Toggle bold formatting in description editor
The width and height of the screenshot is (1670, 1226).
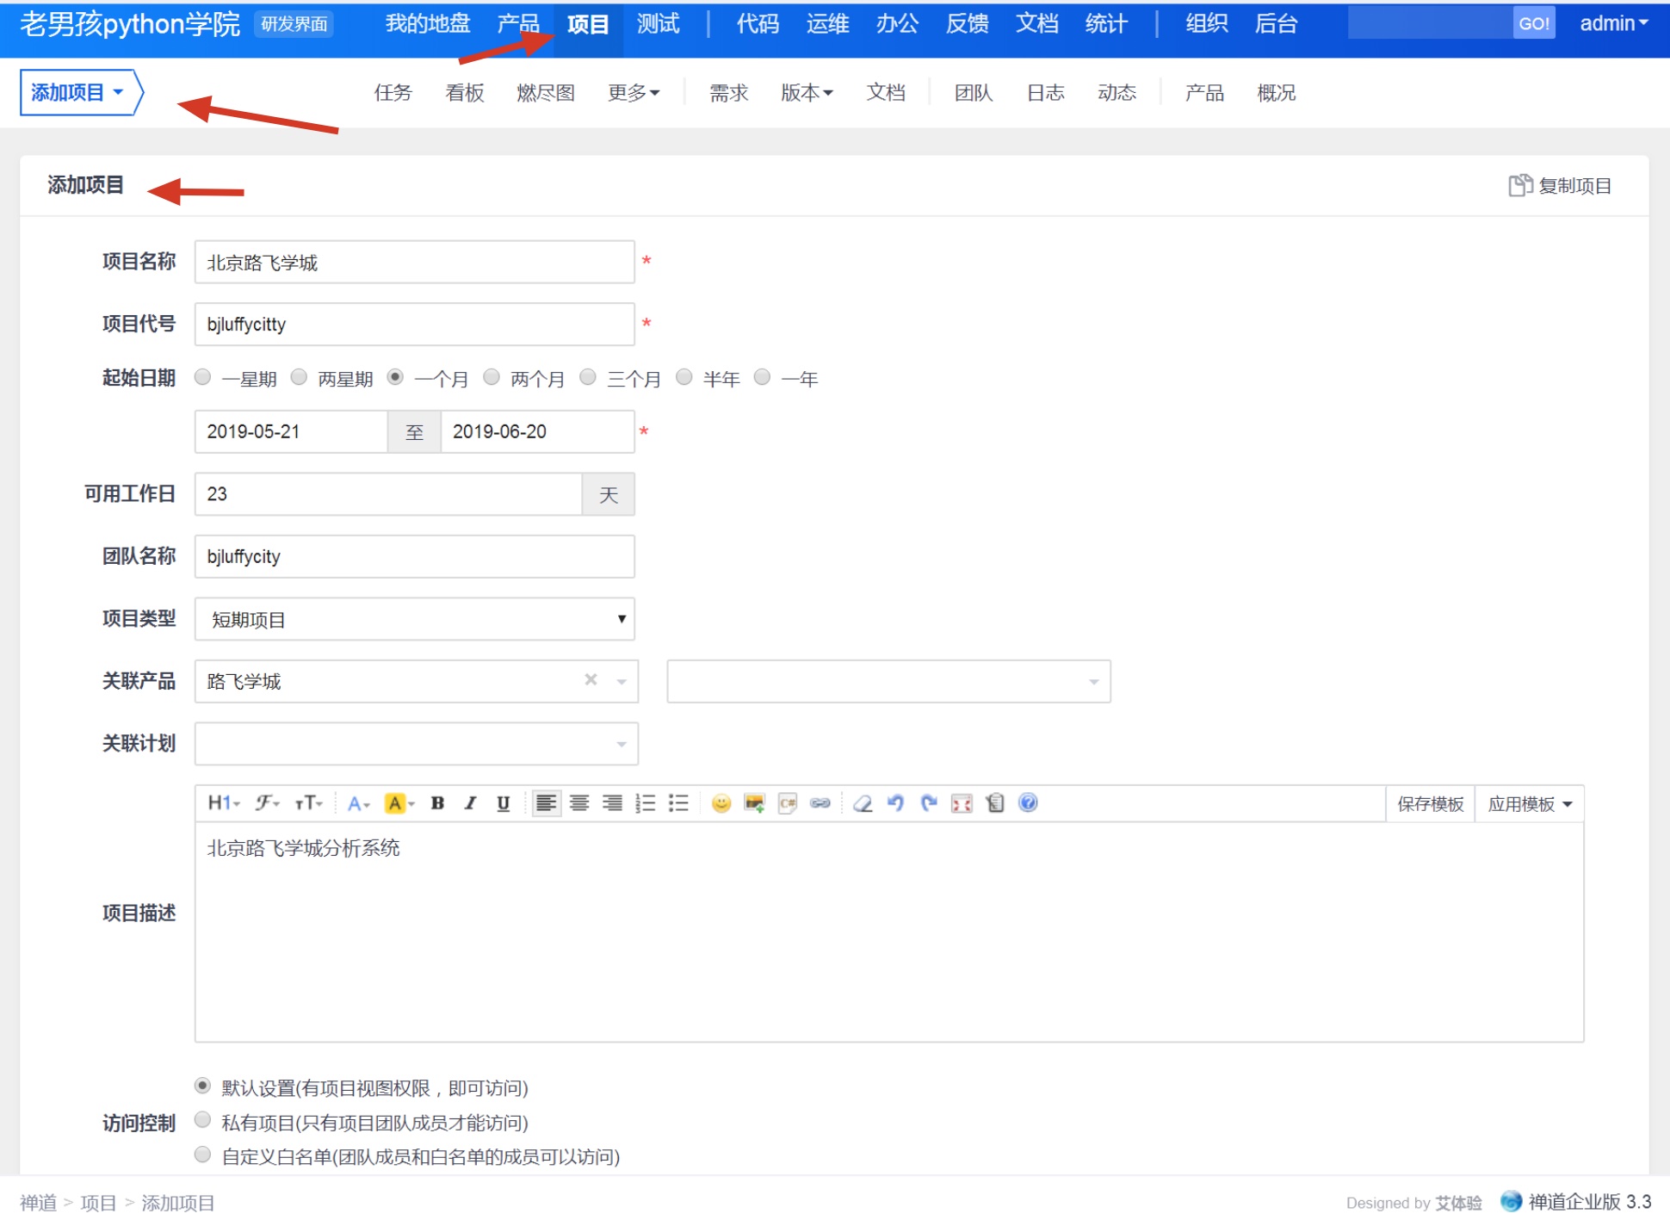click(437, 803)
